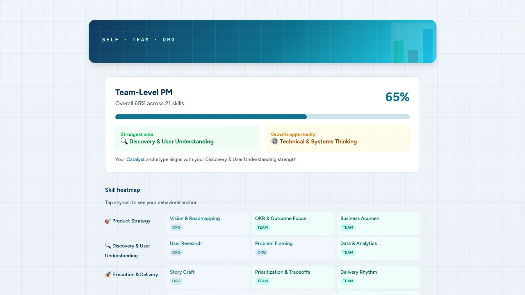Click the magnifier icon beside Strongest area title
Viewport: 525px width, 295px height.
(124, 141)
